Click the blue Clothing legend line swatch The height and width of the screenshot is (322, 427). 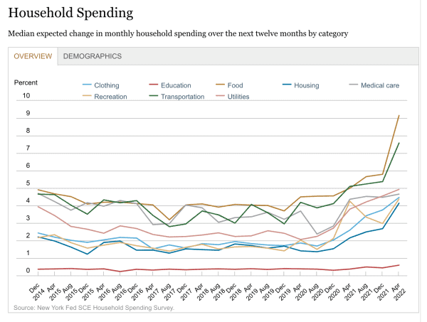pos(88,85)
